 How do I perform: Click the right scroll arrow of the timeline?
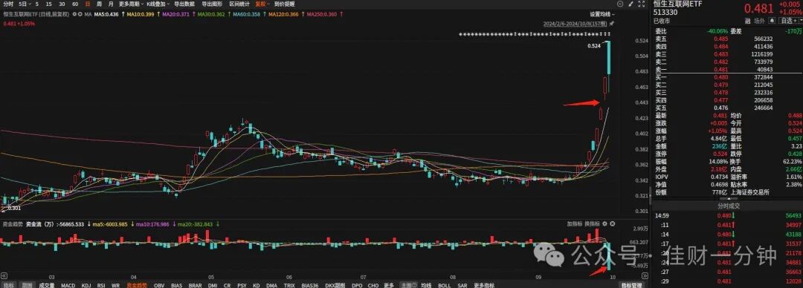click(645, 275)
